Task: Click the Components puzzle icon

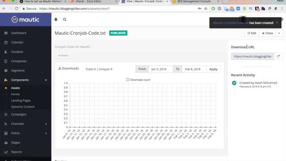Action: (x=6, y=80)
